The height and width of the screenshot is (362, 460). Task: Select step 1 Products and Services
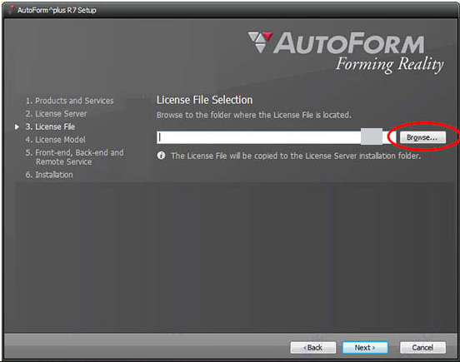(69, 101)
